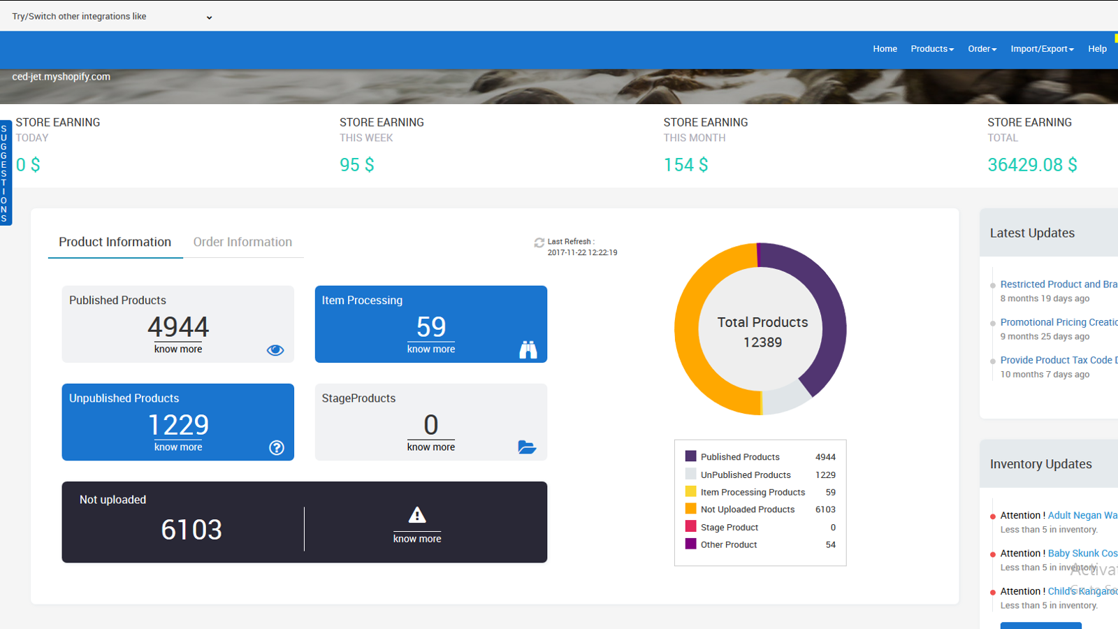Click the Last Refresh sync icon
The image size is (1118, 629).
click(x=539, y=243)
